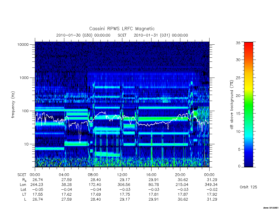This screenshot has width=279, height=209.
Task: Click '26.74' in the Rs row
Action: [x=38, y=180]
